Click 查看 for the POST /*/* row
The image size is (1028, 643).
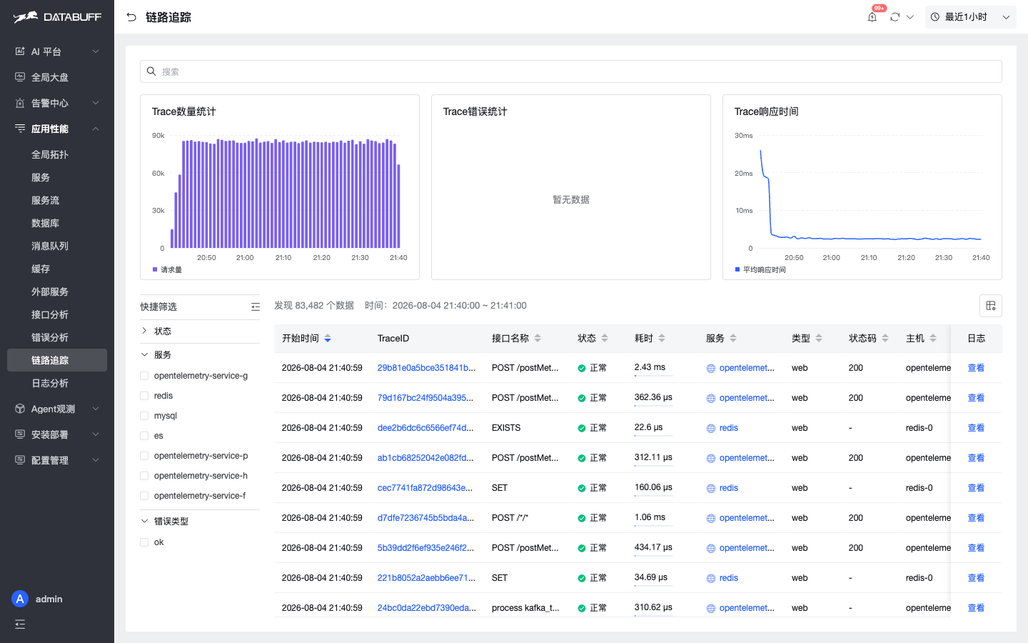(976, 518)
